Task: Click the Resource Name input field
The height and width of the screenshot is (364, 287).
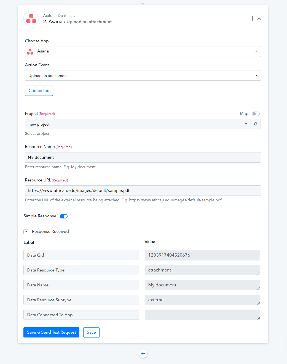Action: [x=143, y=157]
